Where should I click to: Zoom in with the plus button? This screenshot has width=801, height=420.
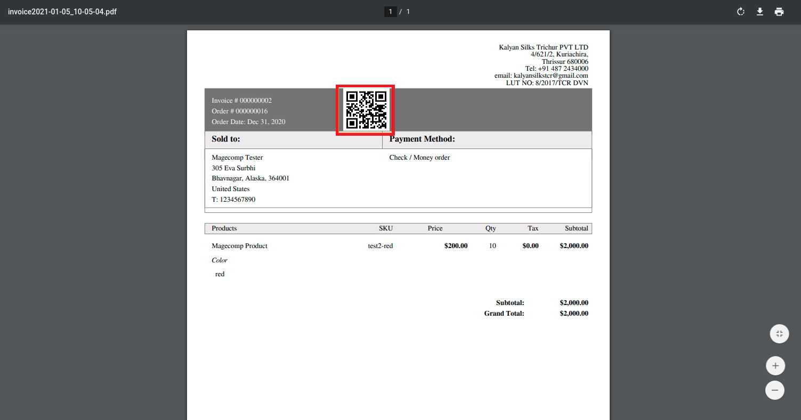(775, 366)
